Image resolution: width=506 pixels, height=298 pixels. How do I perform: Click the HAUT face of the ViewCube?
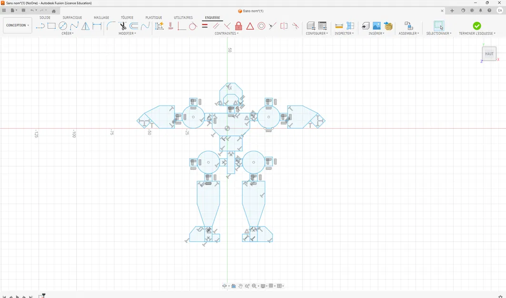(489, 54)
